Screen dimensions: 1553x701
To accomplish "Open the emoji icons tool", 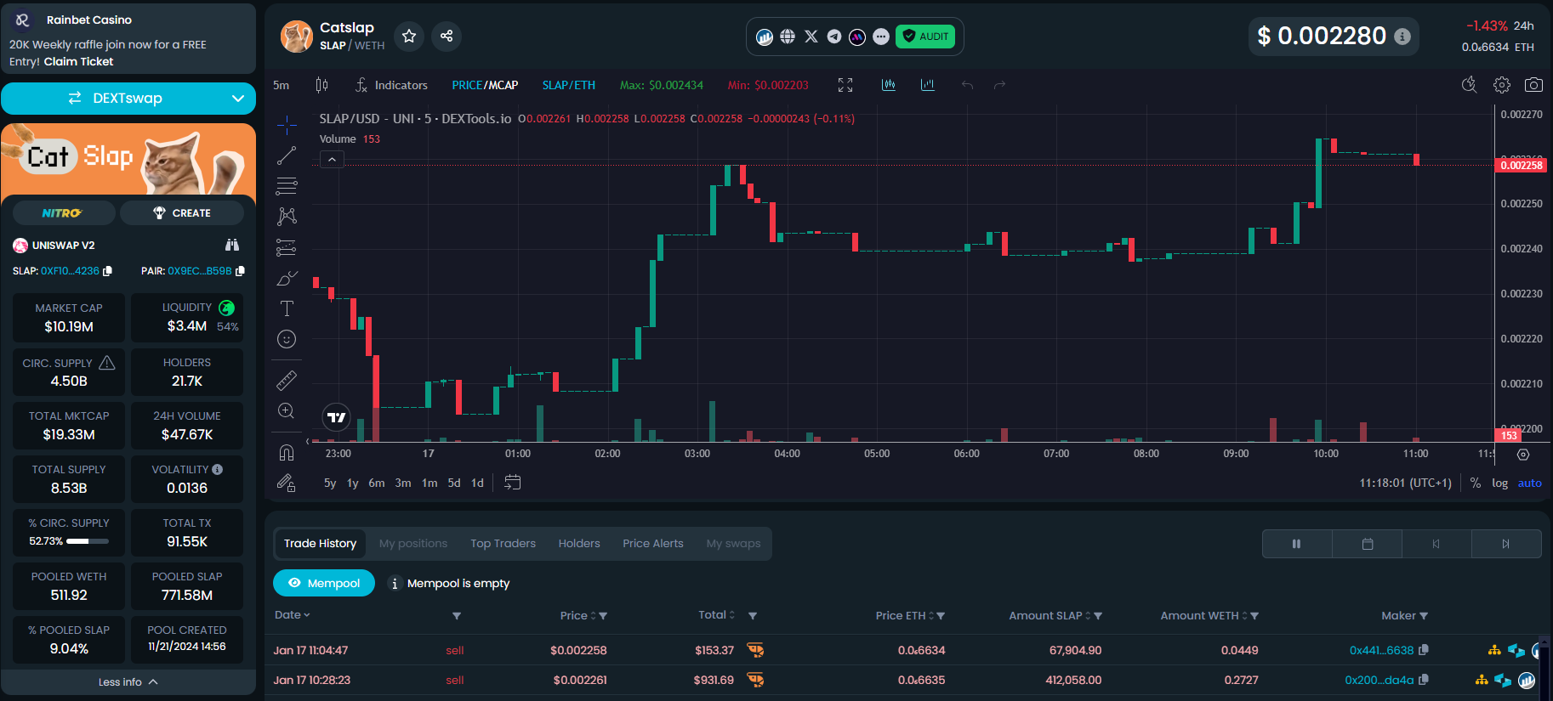I will point(287,339).
